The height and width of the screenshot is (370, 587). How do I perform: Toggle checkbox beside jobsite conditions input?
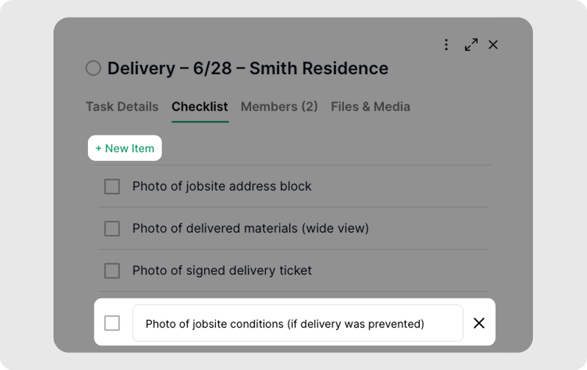click(112, 323)
